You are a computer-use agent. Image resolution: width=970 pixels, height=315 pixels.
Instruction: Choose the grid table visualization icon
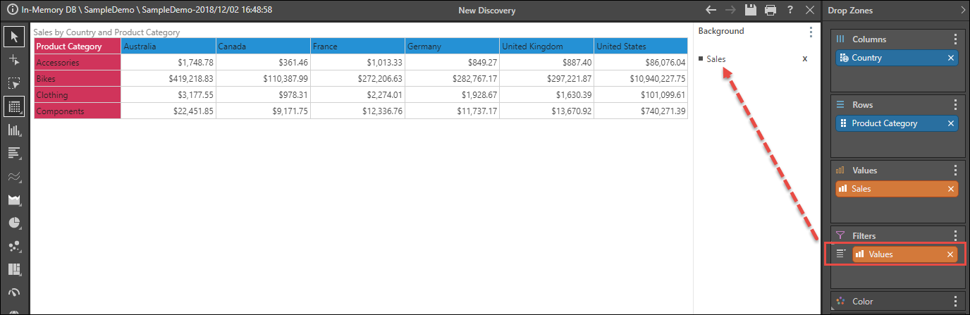13,106
